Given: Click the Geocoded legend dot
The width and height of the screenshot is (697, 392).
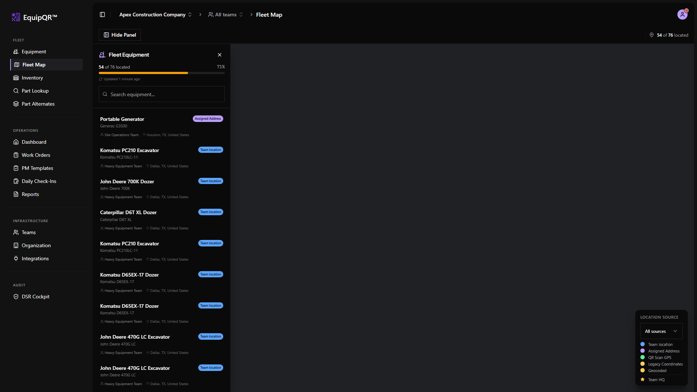Looking at the screenshot, I should [x=643, y=370].
